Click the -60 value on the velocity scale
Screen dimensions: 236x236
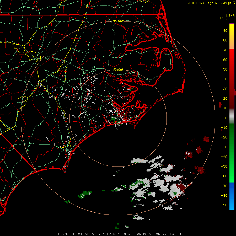[x=224, y=176]
